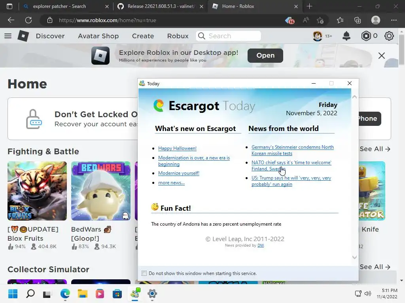Click the Roblox Search field

[228, 36]
